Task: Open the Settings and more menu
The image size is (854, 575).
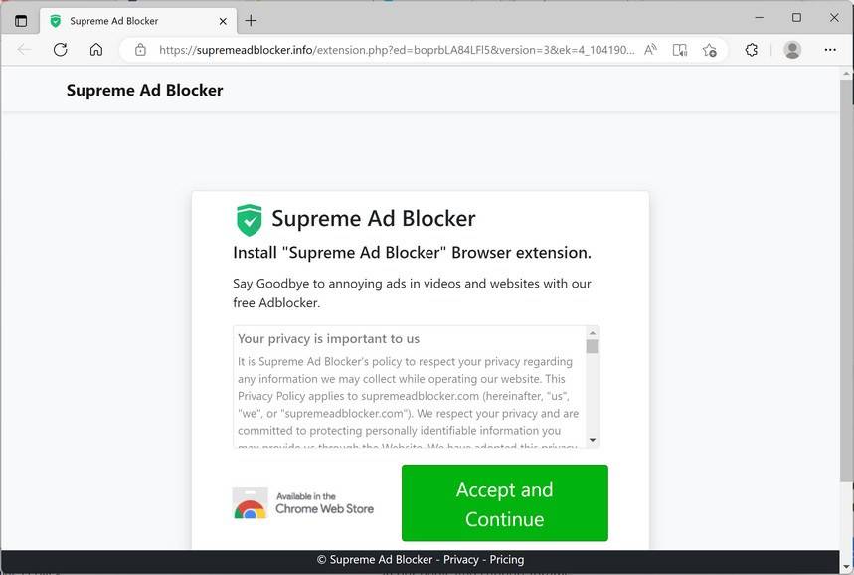Action: pos(830,50)
